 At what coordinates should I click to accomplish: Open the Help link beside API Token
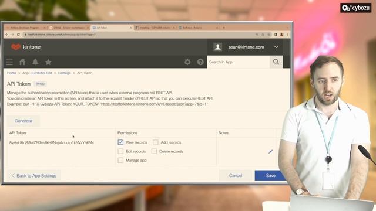40,84
